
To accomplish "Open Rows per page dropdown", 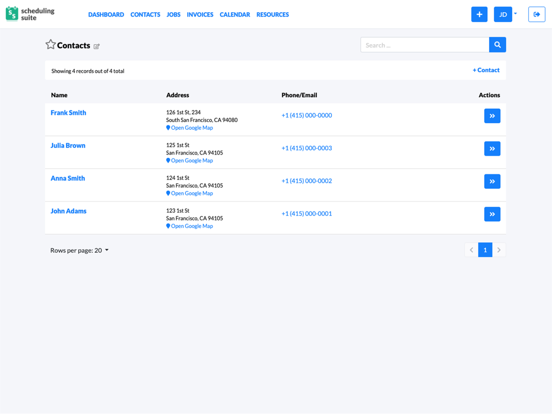I will (x=79, y=250).
